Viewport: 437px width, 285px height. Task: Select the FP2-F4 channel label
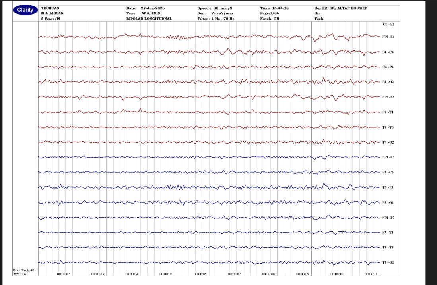pyautogui.click(x=388, y=37)
